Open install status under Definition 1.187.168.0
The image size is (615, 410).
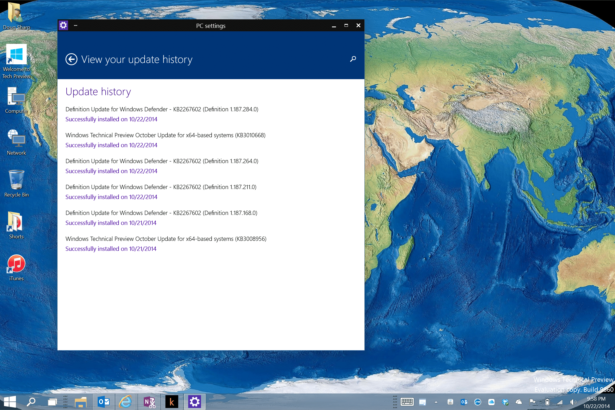coord(111,223)
